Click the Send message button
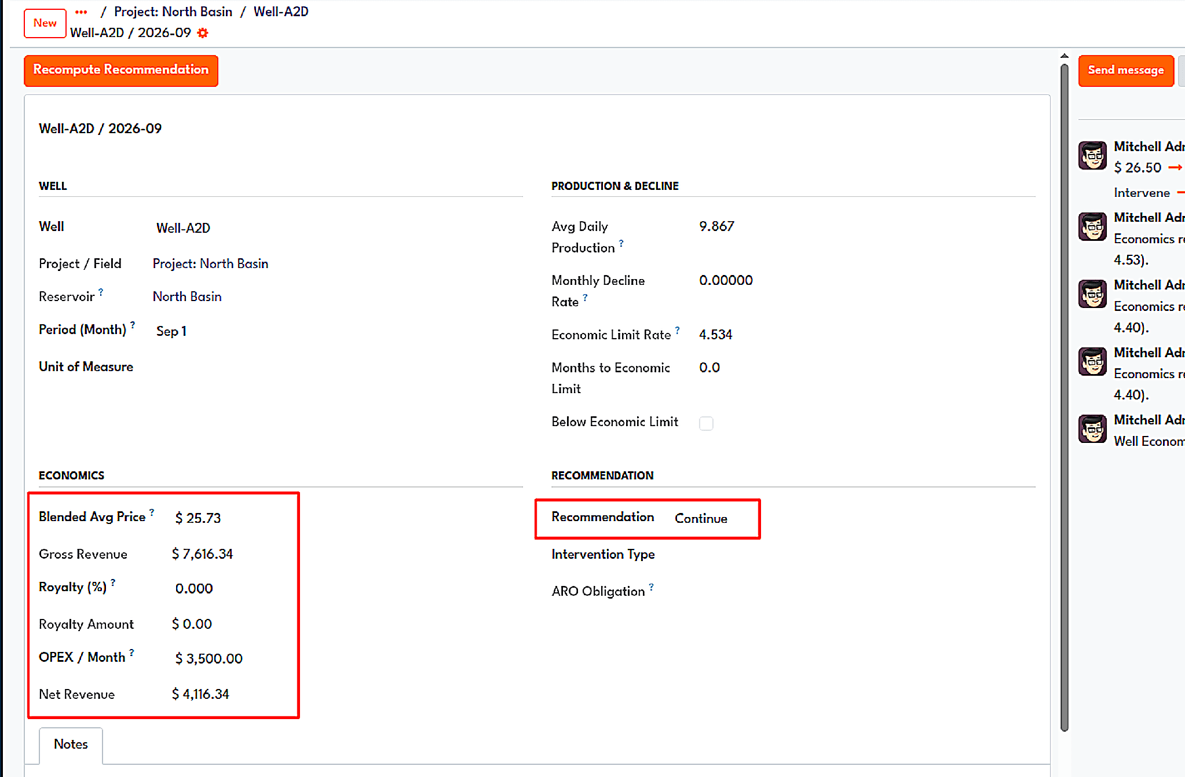Viewport: 1185px width, 777px height. 1125,70
